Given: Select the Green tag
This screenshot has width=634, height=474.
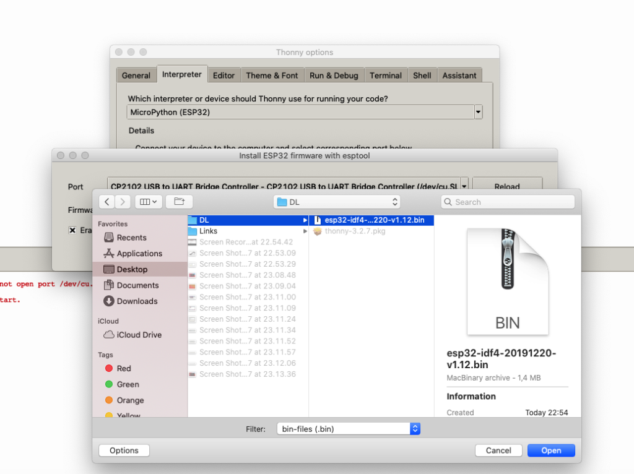Looking at the screenshot, I should 122,384.
